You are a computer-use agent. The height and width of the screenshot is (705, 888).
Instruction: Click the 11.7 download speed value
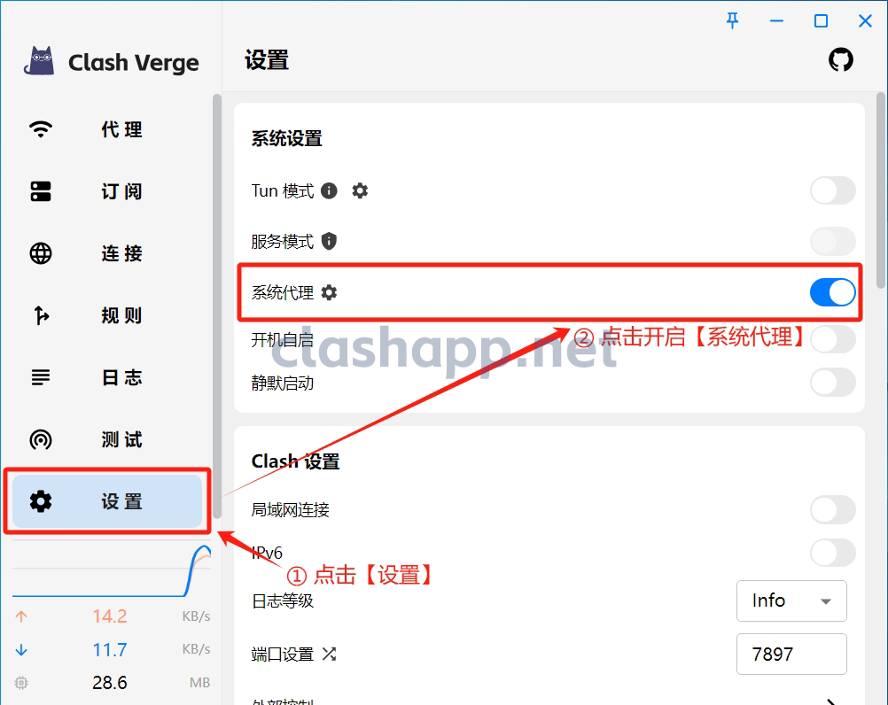pyautogui.click(x=110, y=649)
